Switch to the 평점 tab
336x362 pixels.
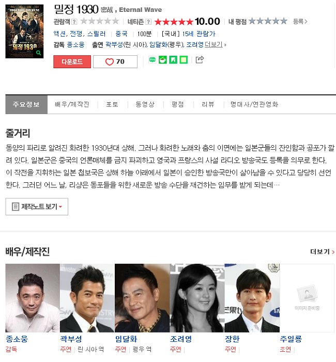[178, 105]
